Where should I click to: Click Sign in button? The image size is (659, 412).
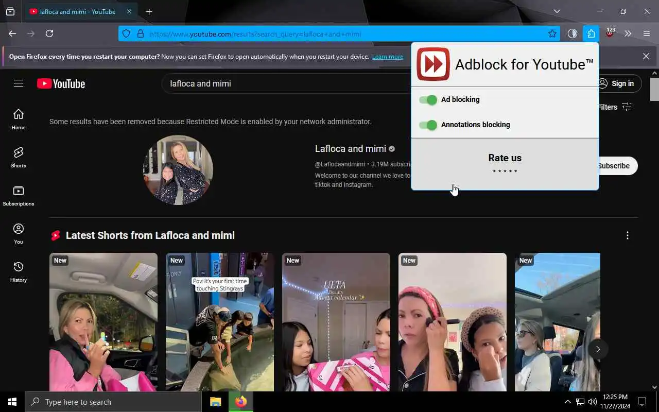tap(618, 83)
